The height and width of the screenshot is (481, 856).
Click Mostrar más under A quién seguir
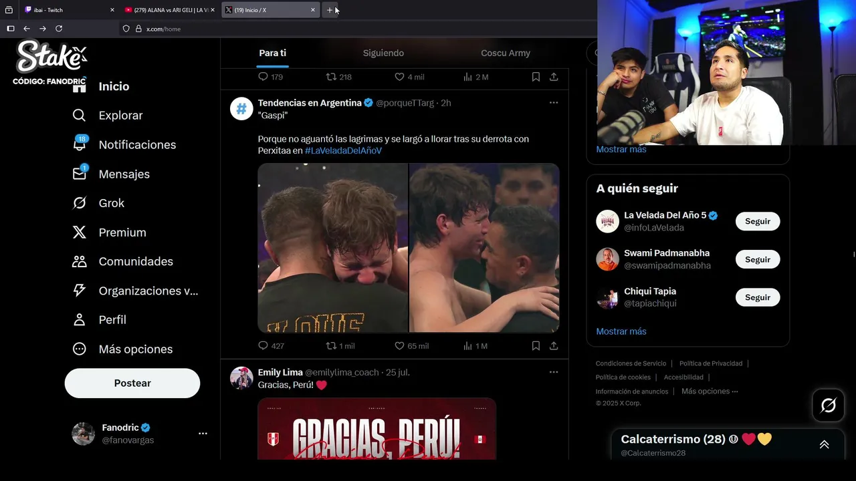[x=621, y=331]
